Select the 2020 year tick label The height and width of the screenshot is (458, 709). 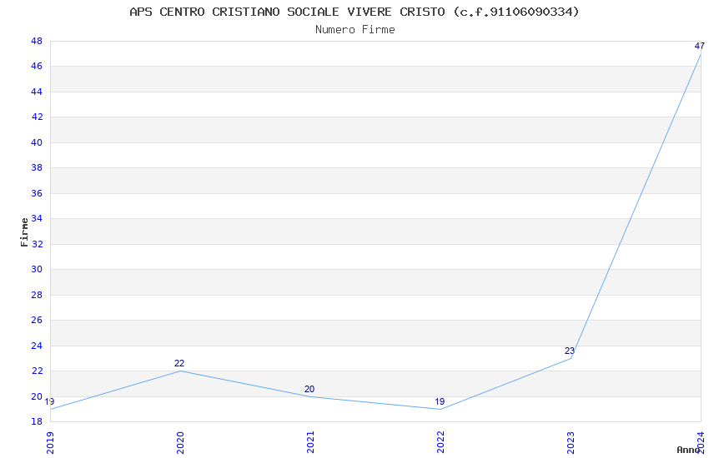(x=180, y=441)
